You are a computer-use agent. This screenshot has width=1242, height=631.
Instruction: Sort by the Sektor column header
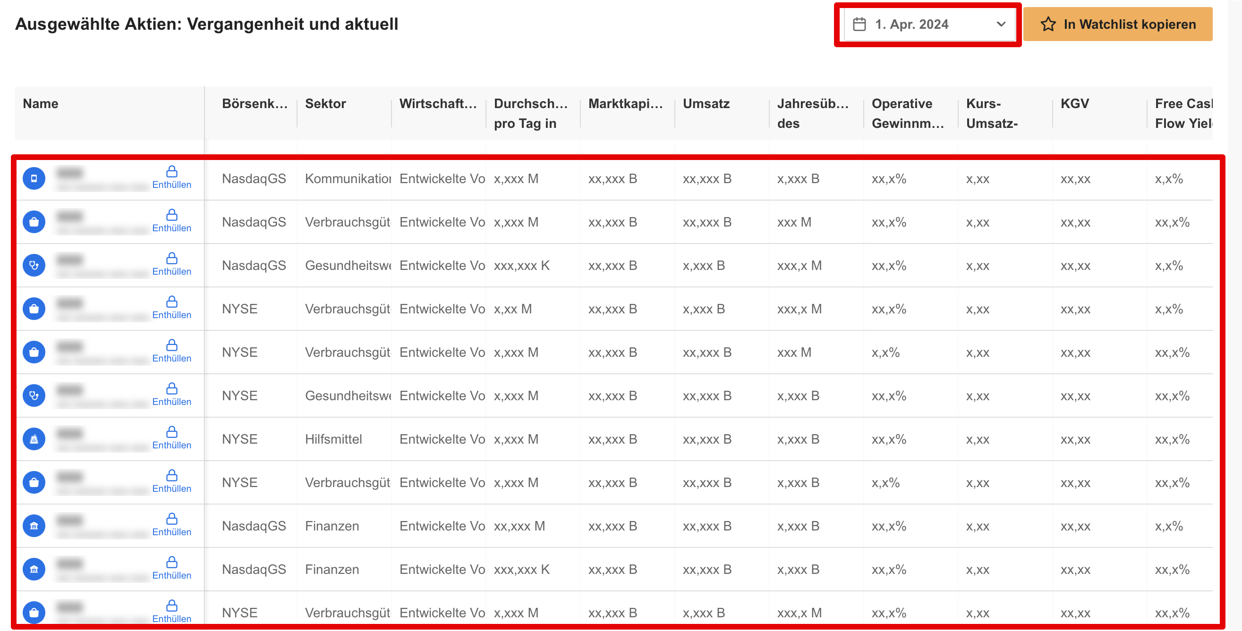(325, 103)
